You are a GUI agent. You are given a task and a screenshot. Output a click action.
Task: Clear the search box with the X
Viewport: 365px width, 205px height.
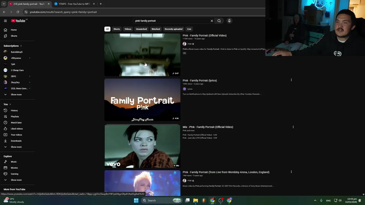[x=212, y=21]
